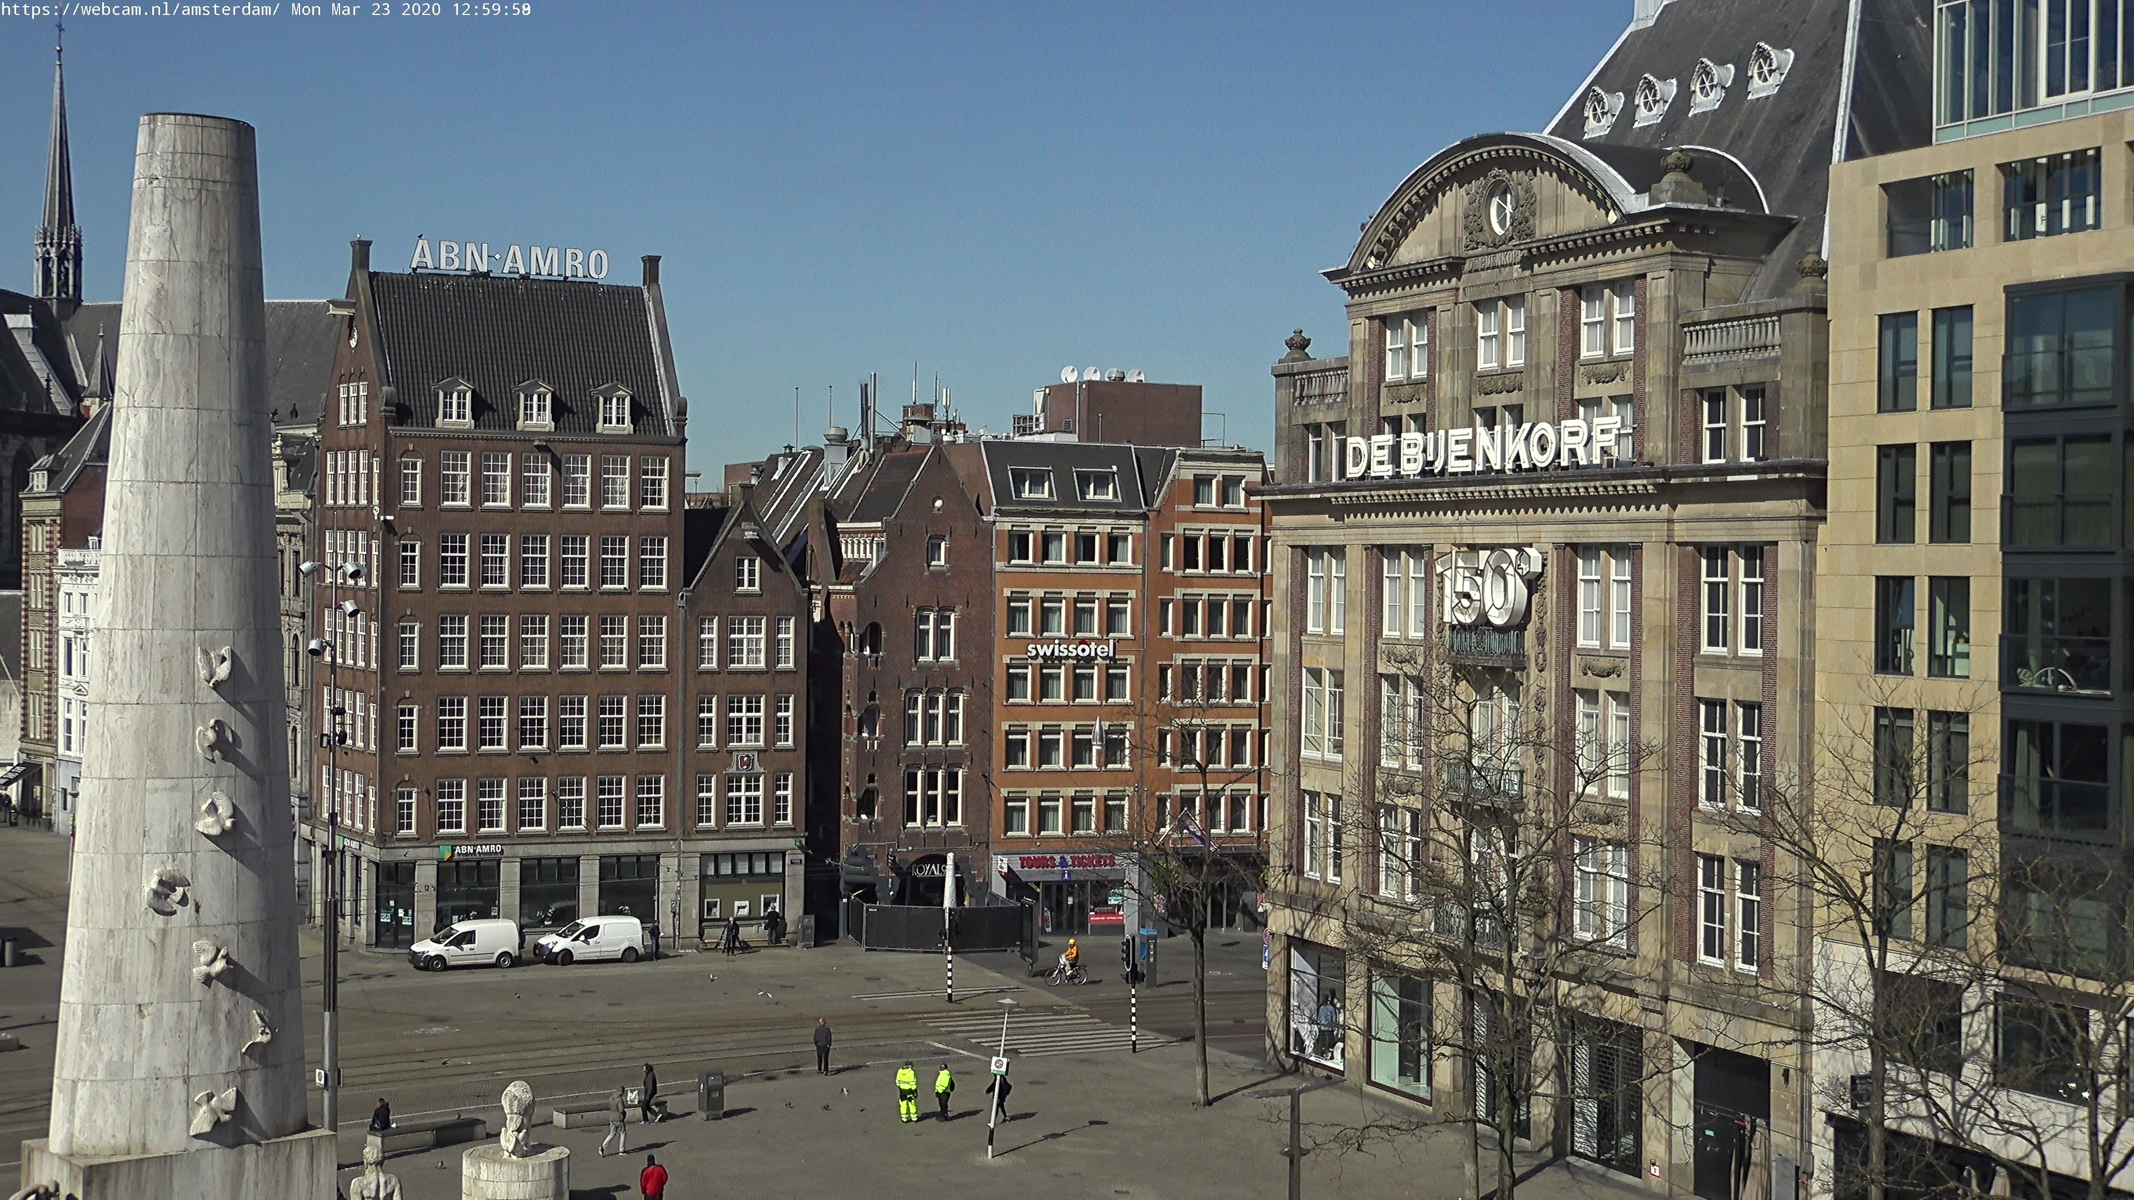Viewport: 2134px width, 1200px height.
Task: Click the large 150 anniversary sign
Action: pos(1489,586)
